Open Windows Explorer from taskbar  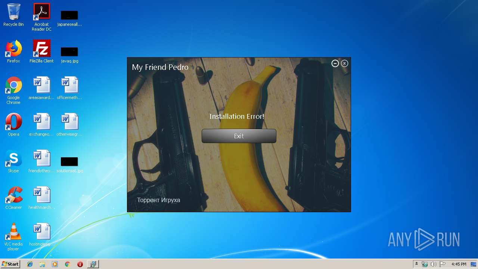pyautogui.click(x=42, y=264)
